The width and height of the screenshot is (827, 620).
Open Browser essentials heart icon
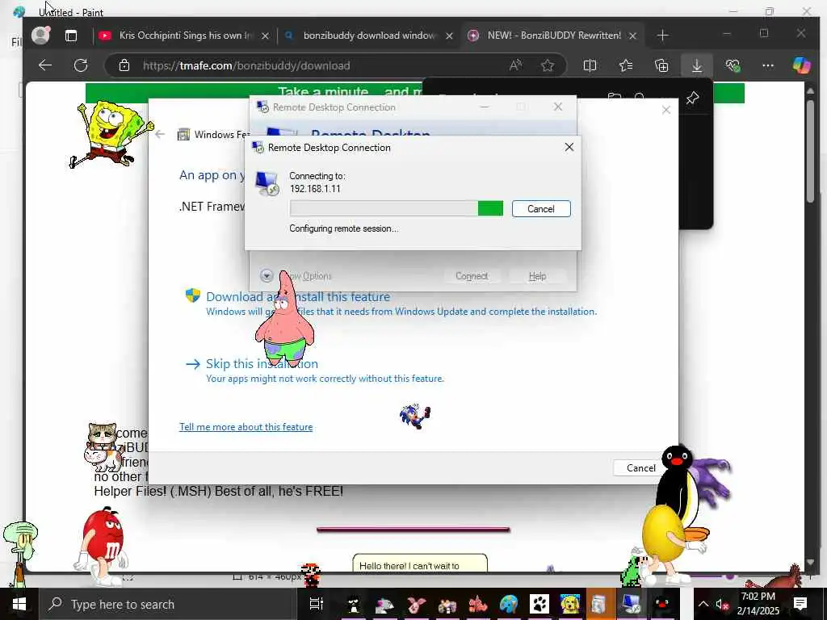pos(733,65)
